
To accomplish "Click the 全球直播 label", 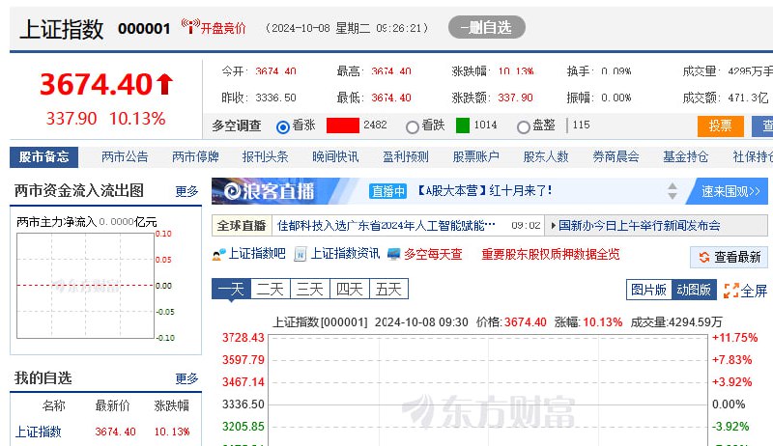I will (x=242, y=226).
